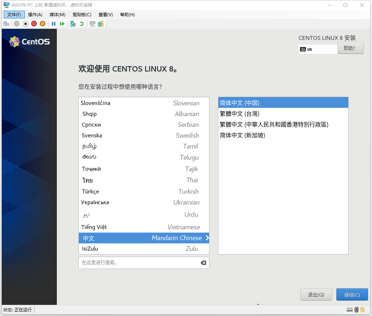The image size is (372, 316).
Task: Expand the 中文 Mandarin Chinese chevron
Action: point(207,238)
